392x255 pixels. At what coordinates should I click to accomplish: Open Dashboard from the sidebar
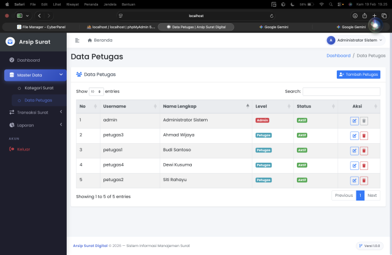tap(28, 60)
